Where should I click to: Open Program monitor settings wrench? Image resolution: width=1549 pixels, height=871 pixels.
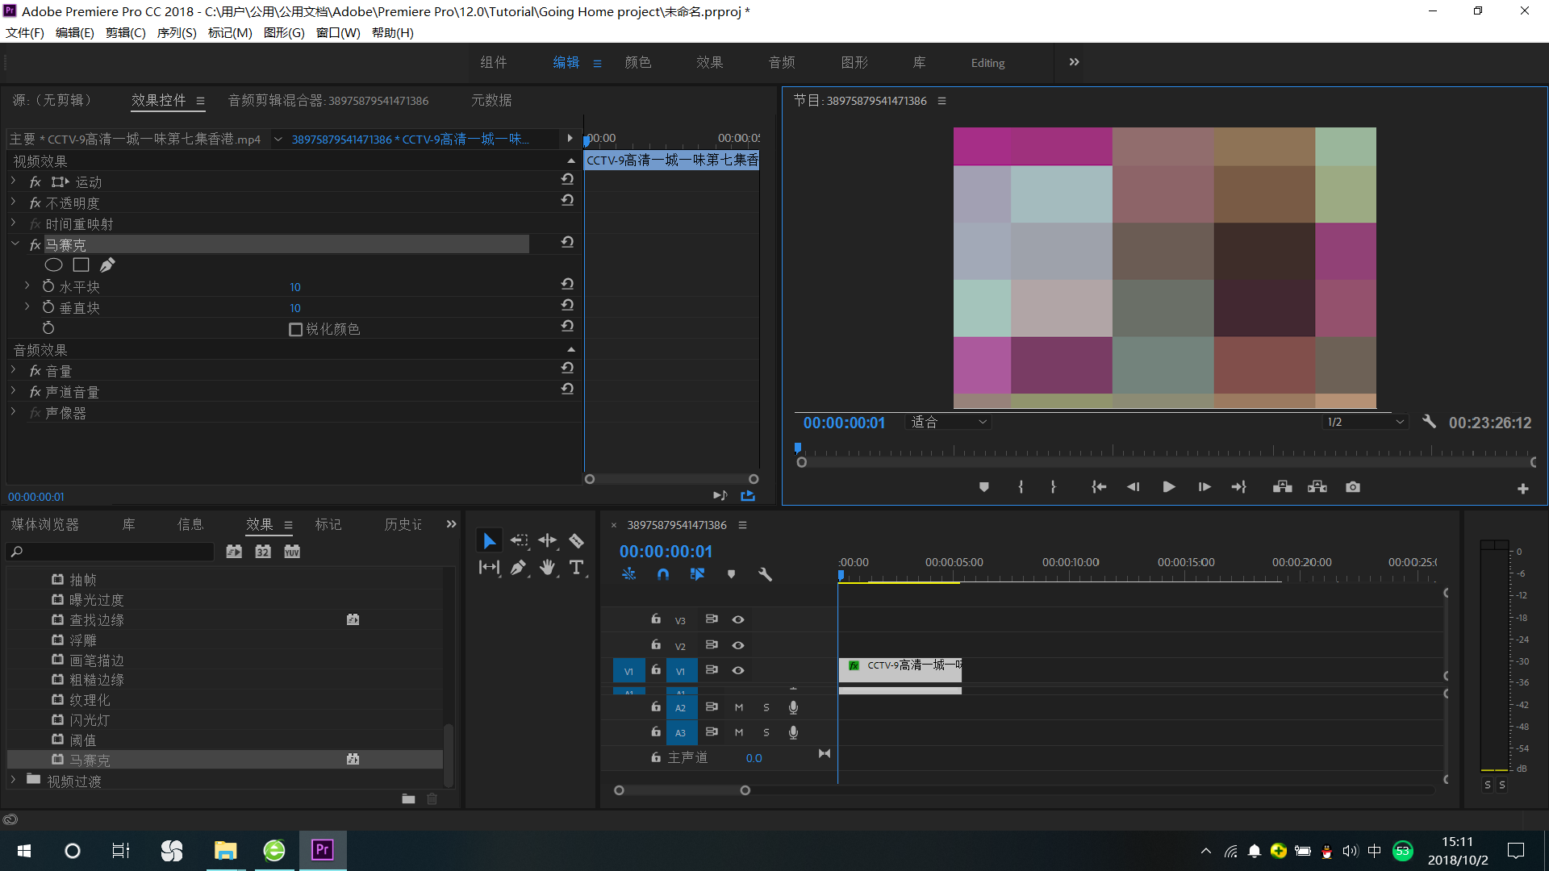coord(1429,422)
